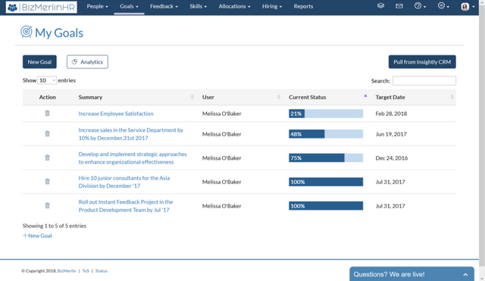Click Pull from Insightly CRM button
485x281 pixels.
pyautogui.click(x=422, y=62)
